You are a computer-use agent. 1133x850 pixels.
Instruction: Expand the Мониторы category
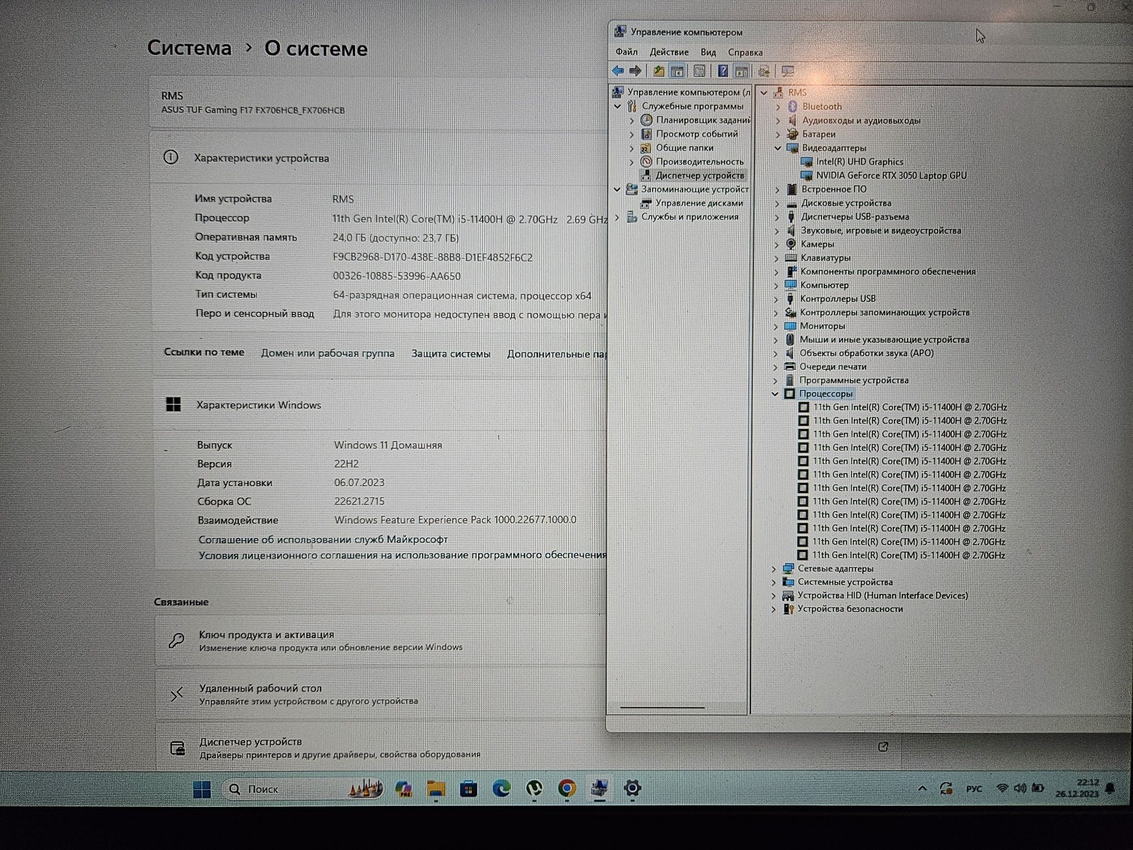point(776,326)
